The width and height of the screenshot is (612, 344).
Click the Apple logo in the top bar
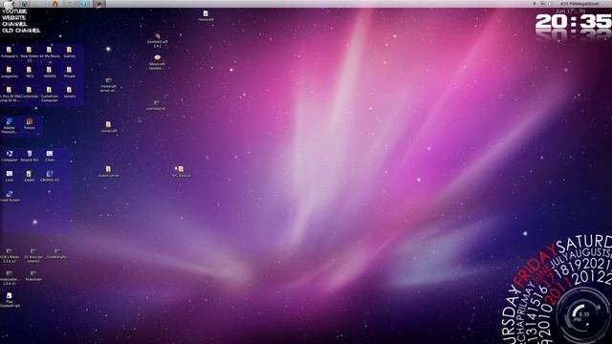coord(9,4)
